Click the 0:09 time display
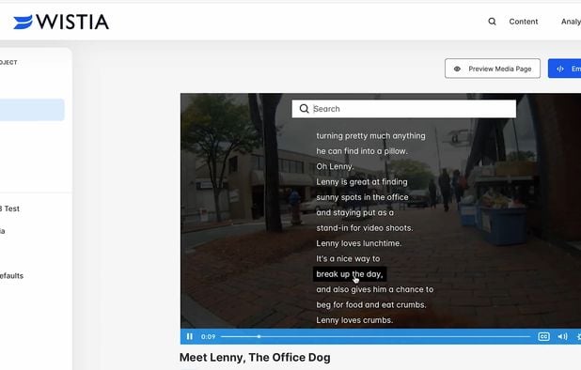Screen dimensions: 581x370 click(x=209, y=337)
